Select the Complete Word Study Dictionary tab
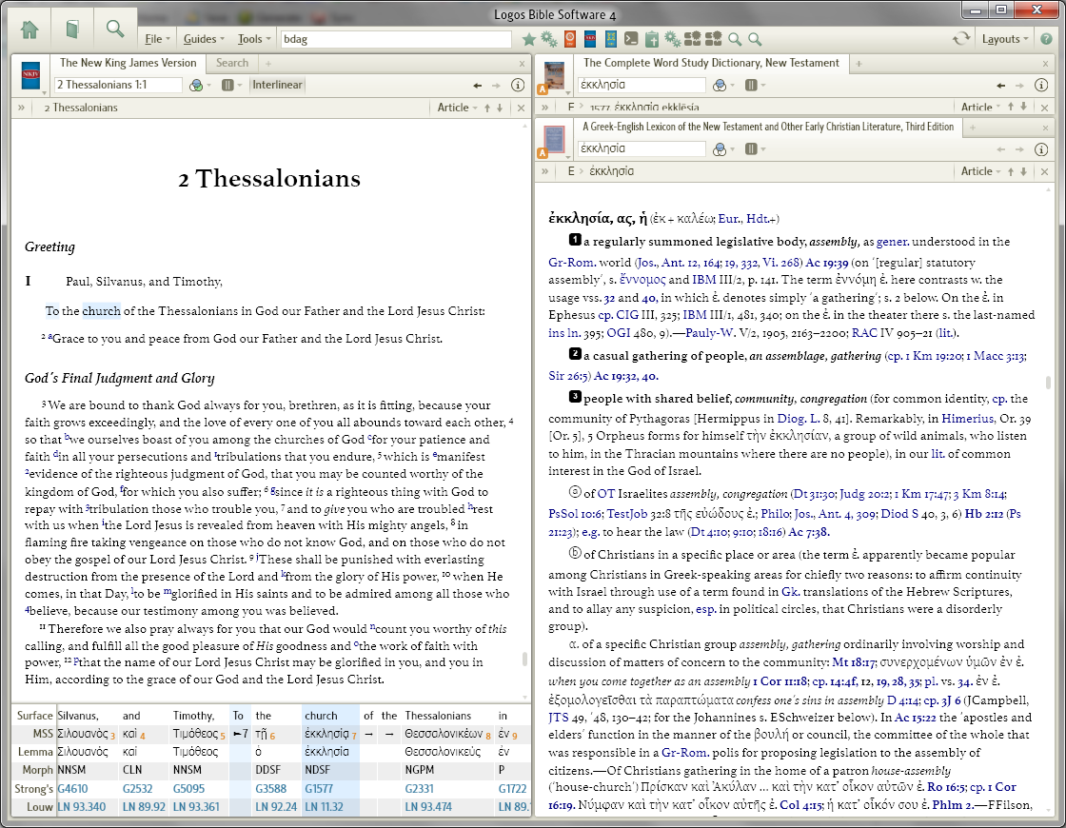Image resolution: width=1066 pixels, height=828 pixels. point(711,63)
